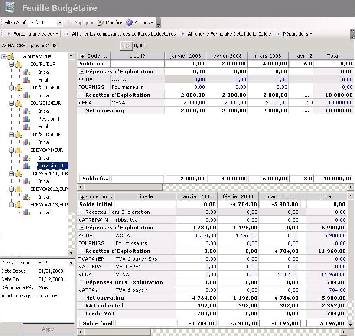Image resolution: width=355 pixels, height=336 pixels.
Task: Click the Final budget icon under 001/P1/EUR
Action: 26,80
